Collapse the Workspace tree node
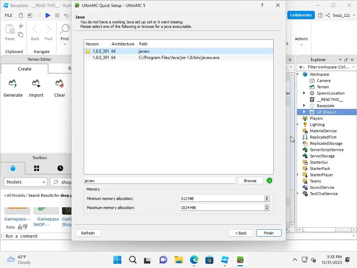The height and width of the screenshot is (268, 357). click(298, 74)
